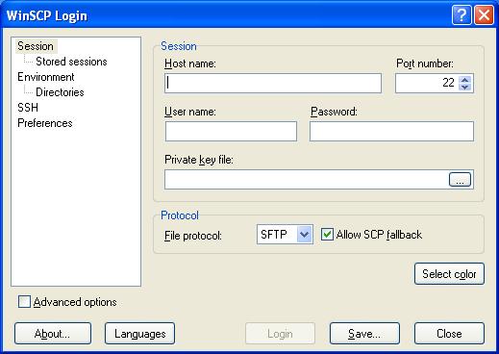Open the Select color button
Viewport: 499px width, 354px height.
(449, 274)
